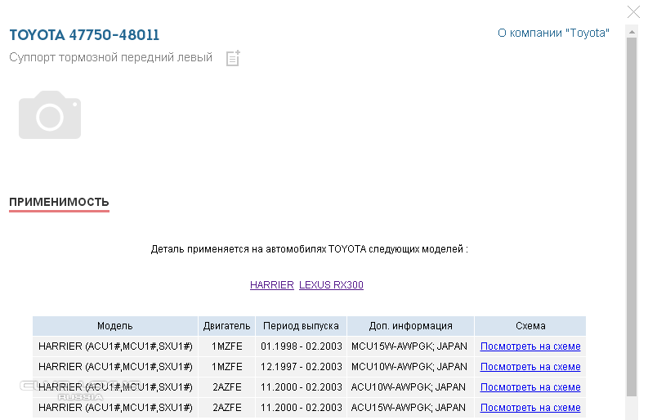Image resolution: width=648 pixels, height=420 pixels.
Task: View scheme for ACU10W-AWPGK row
Action: pyautogui.click(x=530, y=387)
